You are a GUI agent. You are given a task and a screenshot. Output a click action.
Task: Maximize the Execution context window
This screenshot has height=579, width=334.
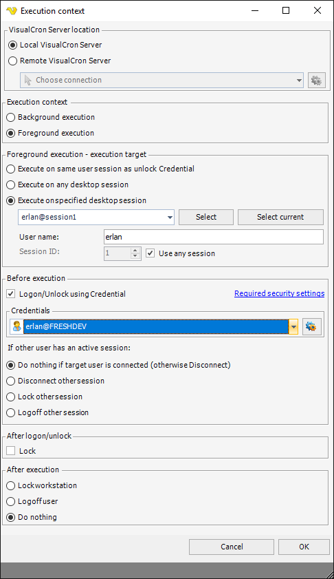coord(286,11)
